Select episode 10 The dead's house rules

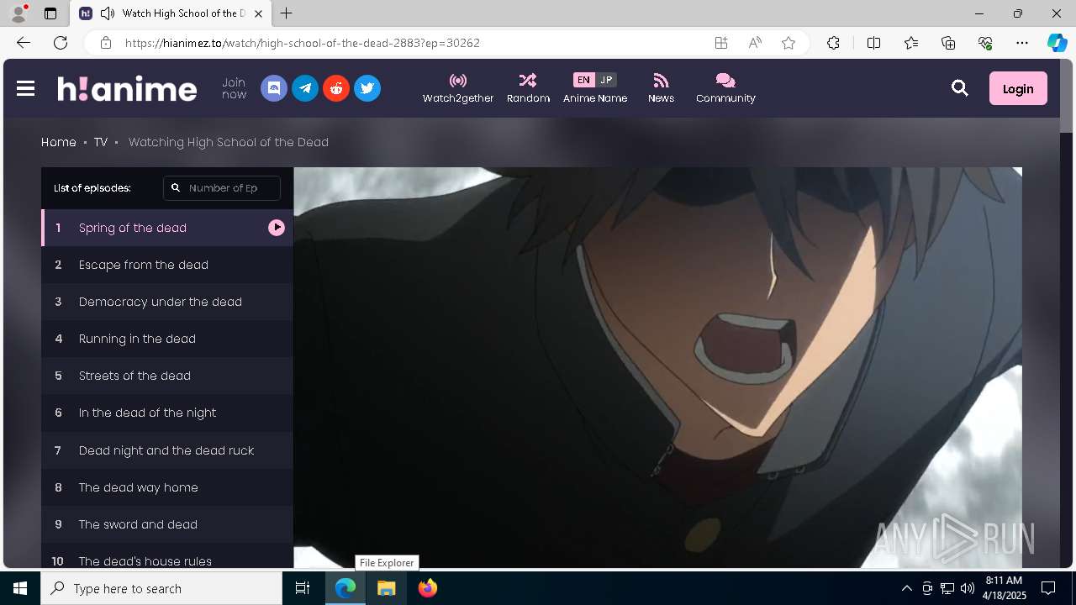[x=167, y=556]
